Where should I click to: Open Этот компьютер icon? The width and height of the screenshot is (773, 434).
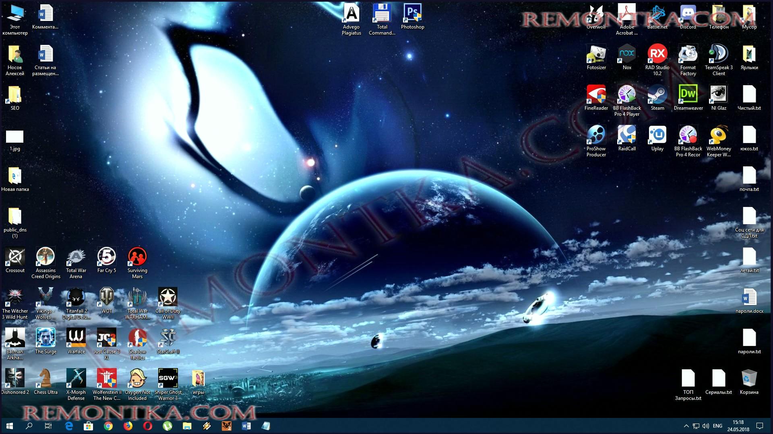point(15,19)
